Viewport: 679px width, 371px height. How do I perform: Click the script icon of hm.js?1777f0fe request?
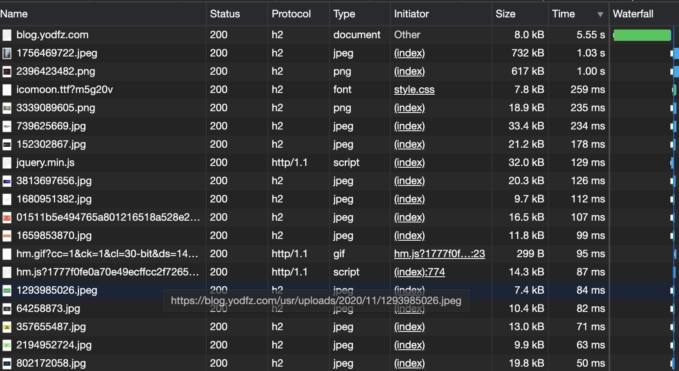[7, 272]
